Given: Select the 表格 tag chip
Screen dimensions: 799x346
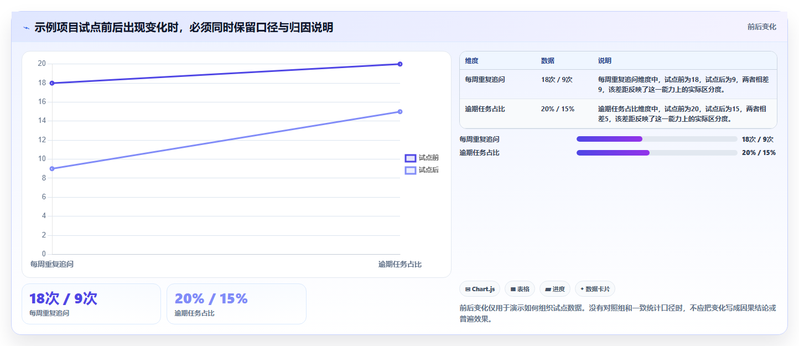Looking at the screenshot, I should 520,289.
